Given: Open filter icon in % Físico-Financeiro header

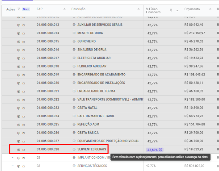Looking at the screenshot, I should (171, 10).
